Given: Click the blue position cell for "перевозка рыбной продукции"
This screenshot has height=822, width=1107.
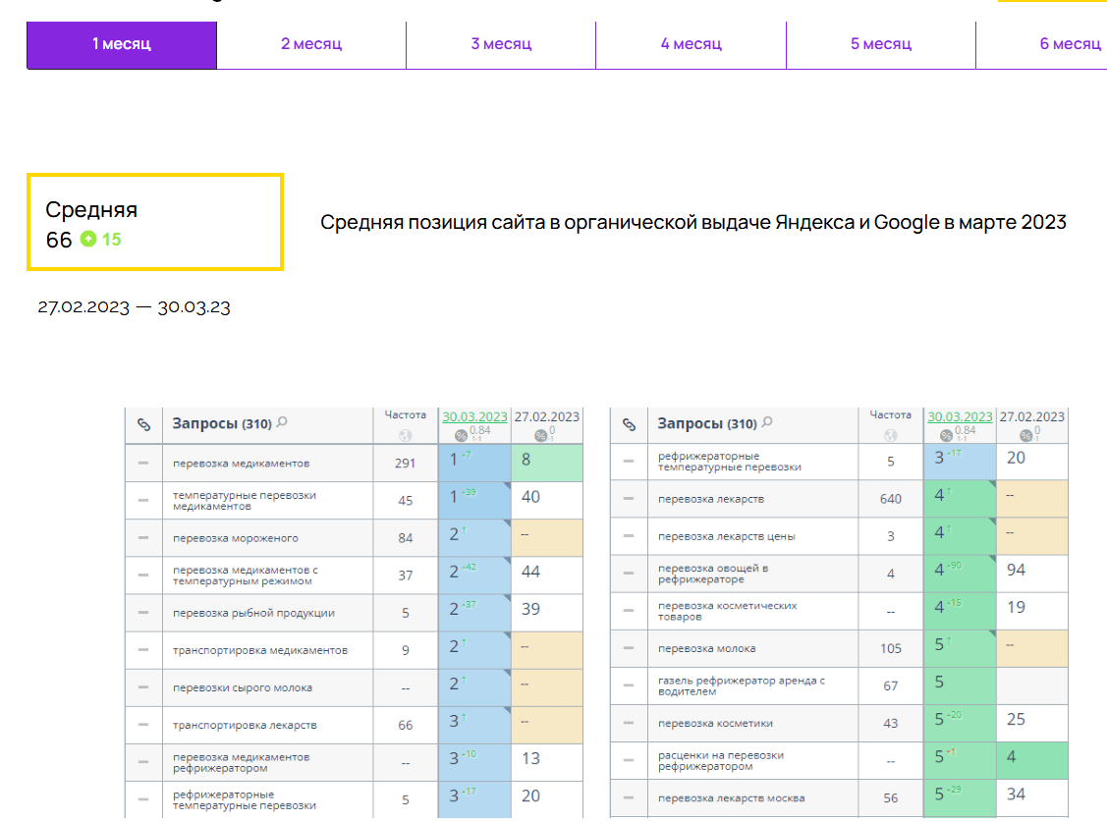Looking at the screenshot, I should tap(474, 609).
